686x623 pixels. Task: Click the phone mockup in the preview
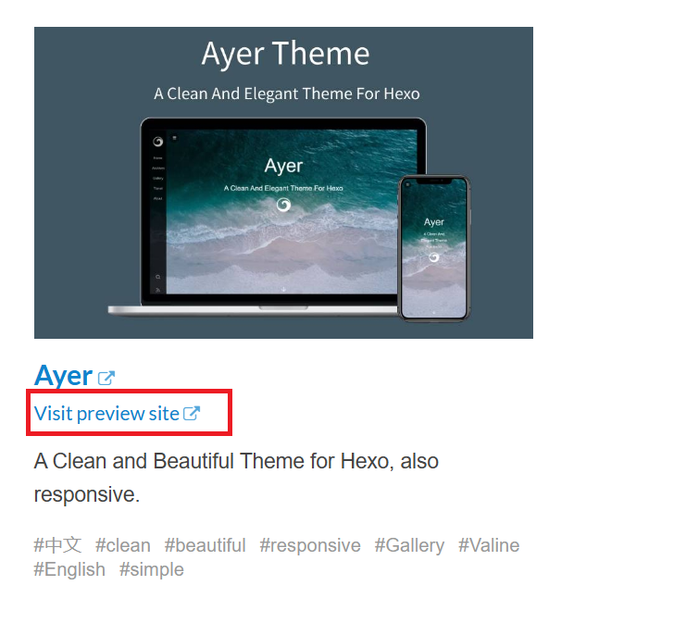click(434, 248)
